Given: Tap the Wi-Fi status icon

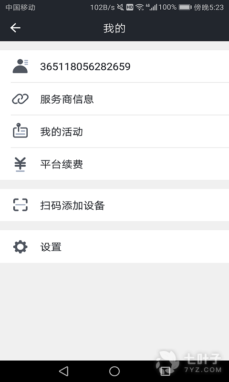Looking at the screenshot, I should click(139, 7).
